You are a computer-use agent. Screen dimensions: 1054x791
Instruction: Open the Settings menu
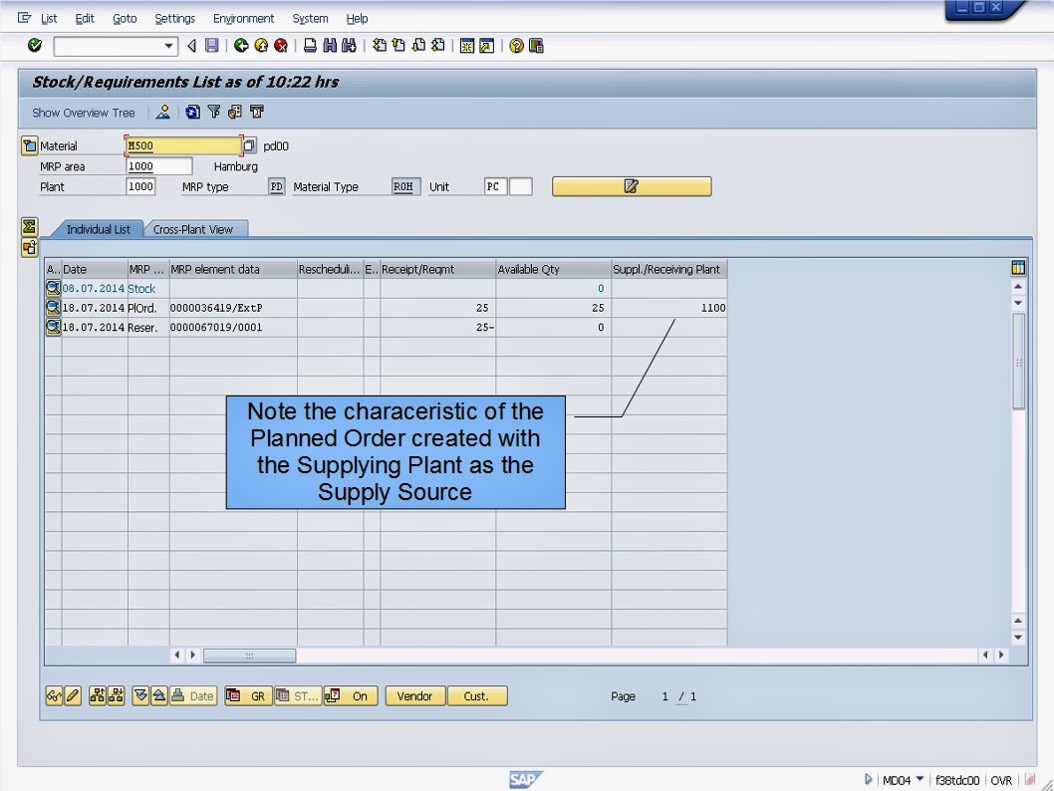tap(174, 18)
